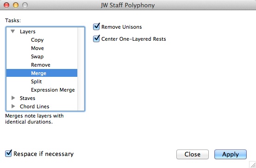The image size is (256, 168).
Task: Click the JW Staff Polyphony title
Action: coord(128,5)
